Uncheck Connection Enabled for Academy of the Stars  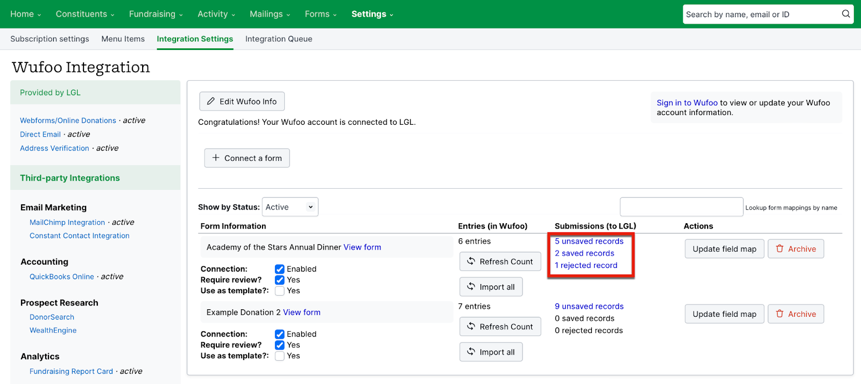coord(280,269)
